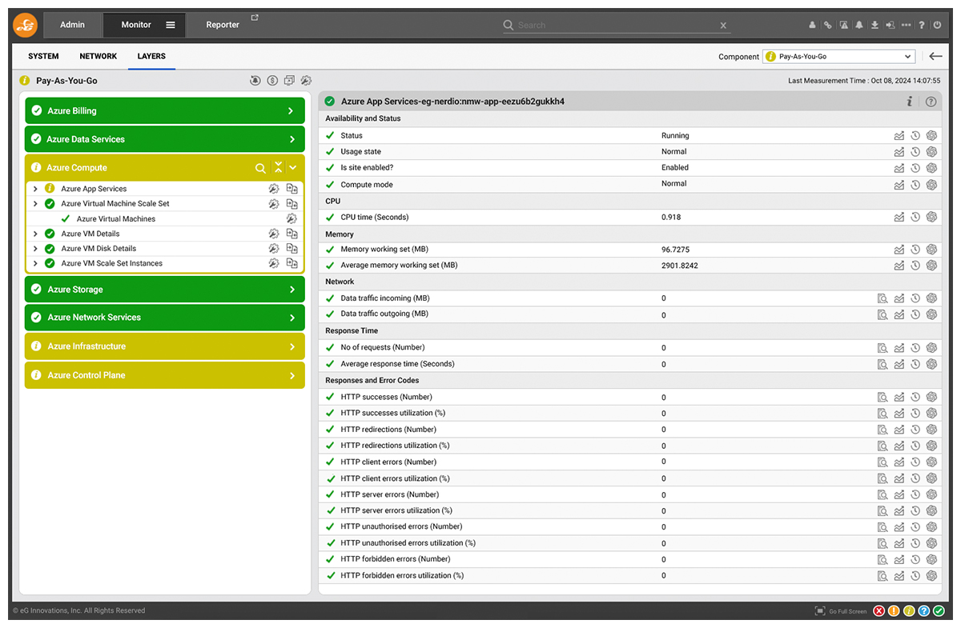961x628 pixels.
Task: Expand the Azure Control Plane layer
Action: pyautogui.click(x=165, y=375)
